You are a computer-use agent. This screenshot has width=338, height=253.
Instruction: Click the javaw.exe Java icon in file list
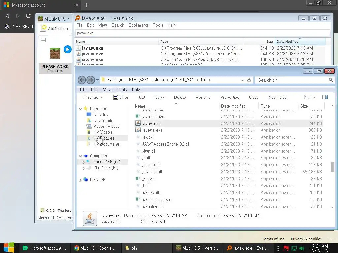(138, 123)
